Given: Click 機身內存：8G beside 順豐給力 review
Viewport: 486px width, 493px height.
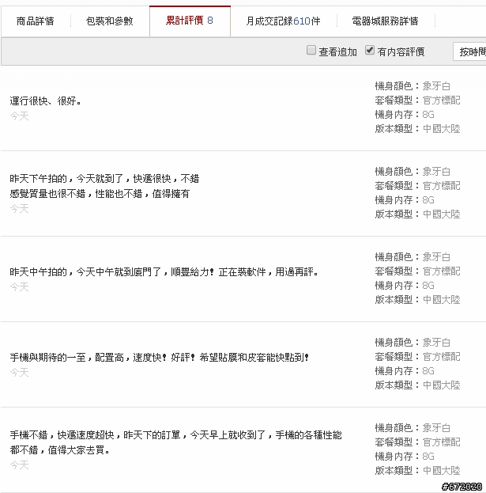Looking at the screenshot, I should point(405,286).
